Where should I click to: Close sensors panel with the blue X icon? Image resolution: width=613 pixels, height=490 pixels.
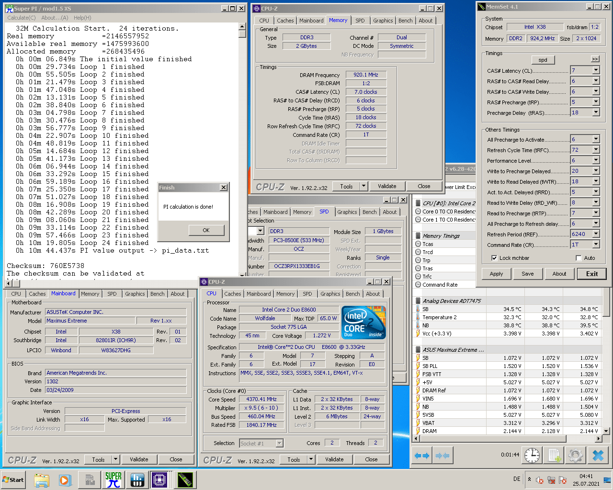598,456
